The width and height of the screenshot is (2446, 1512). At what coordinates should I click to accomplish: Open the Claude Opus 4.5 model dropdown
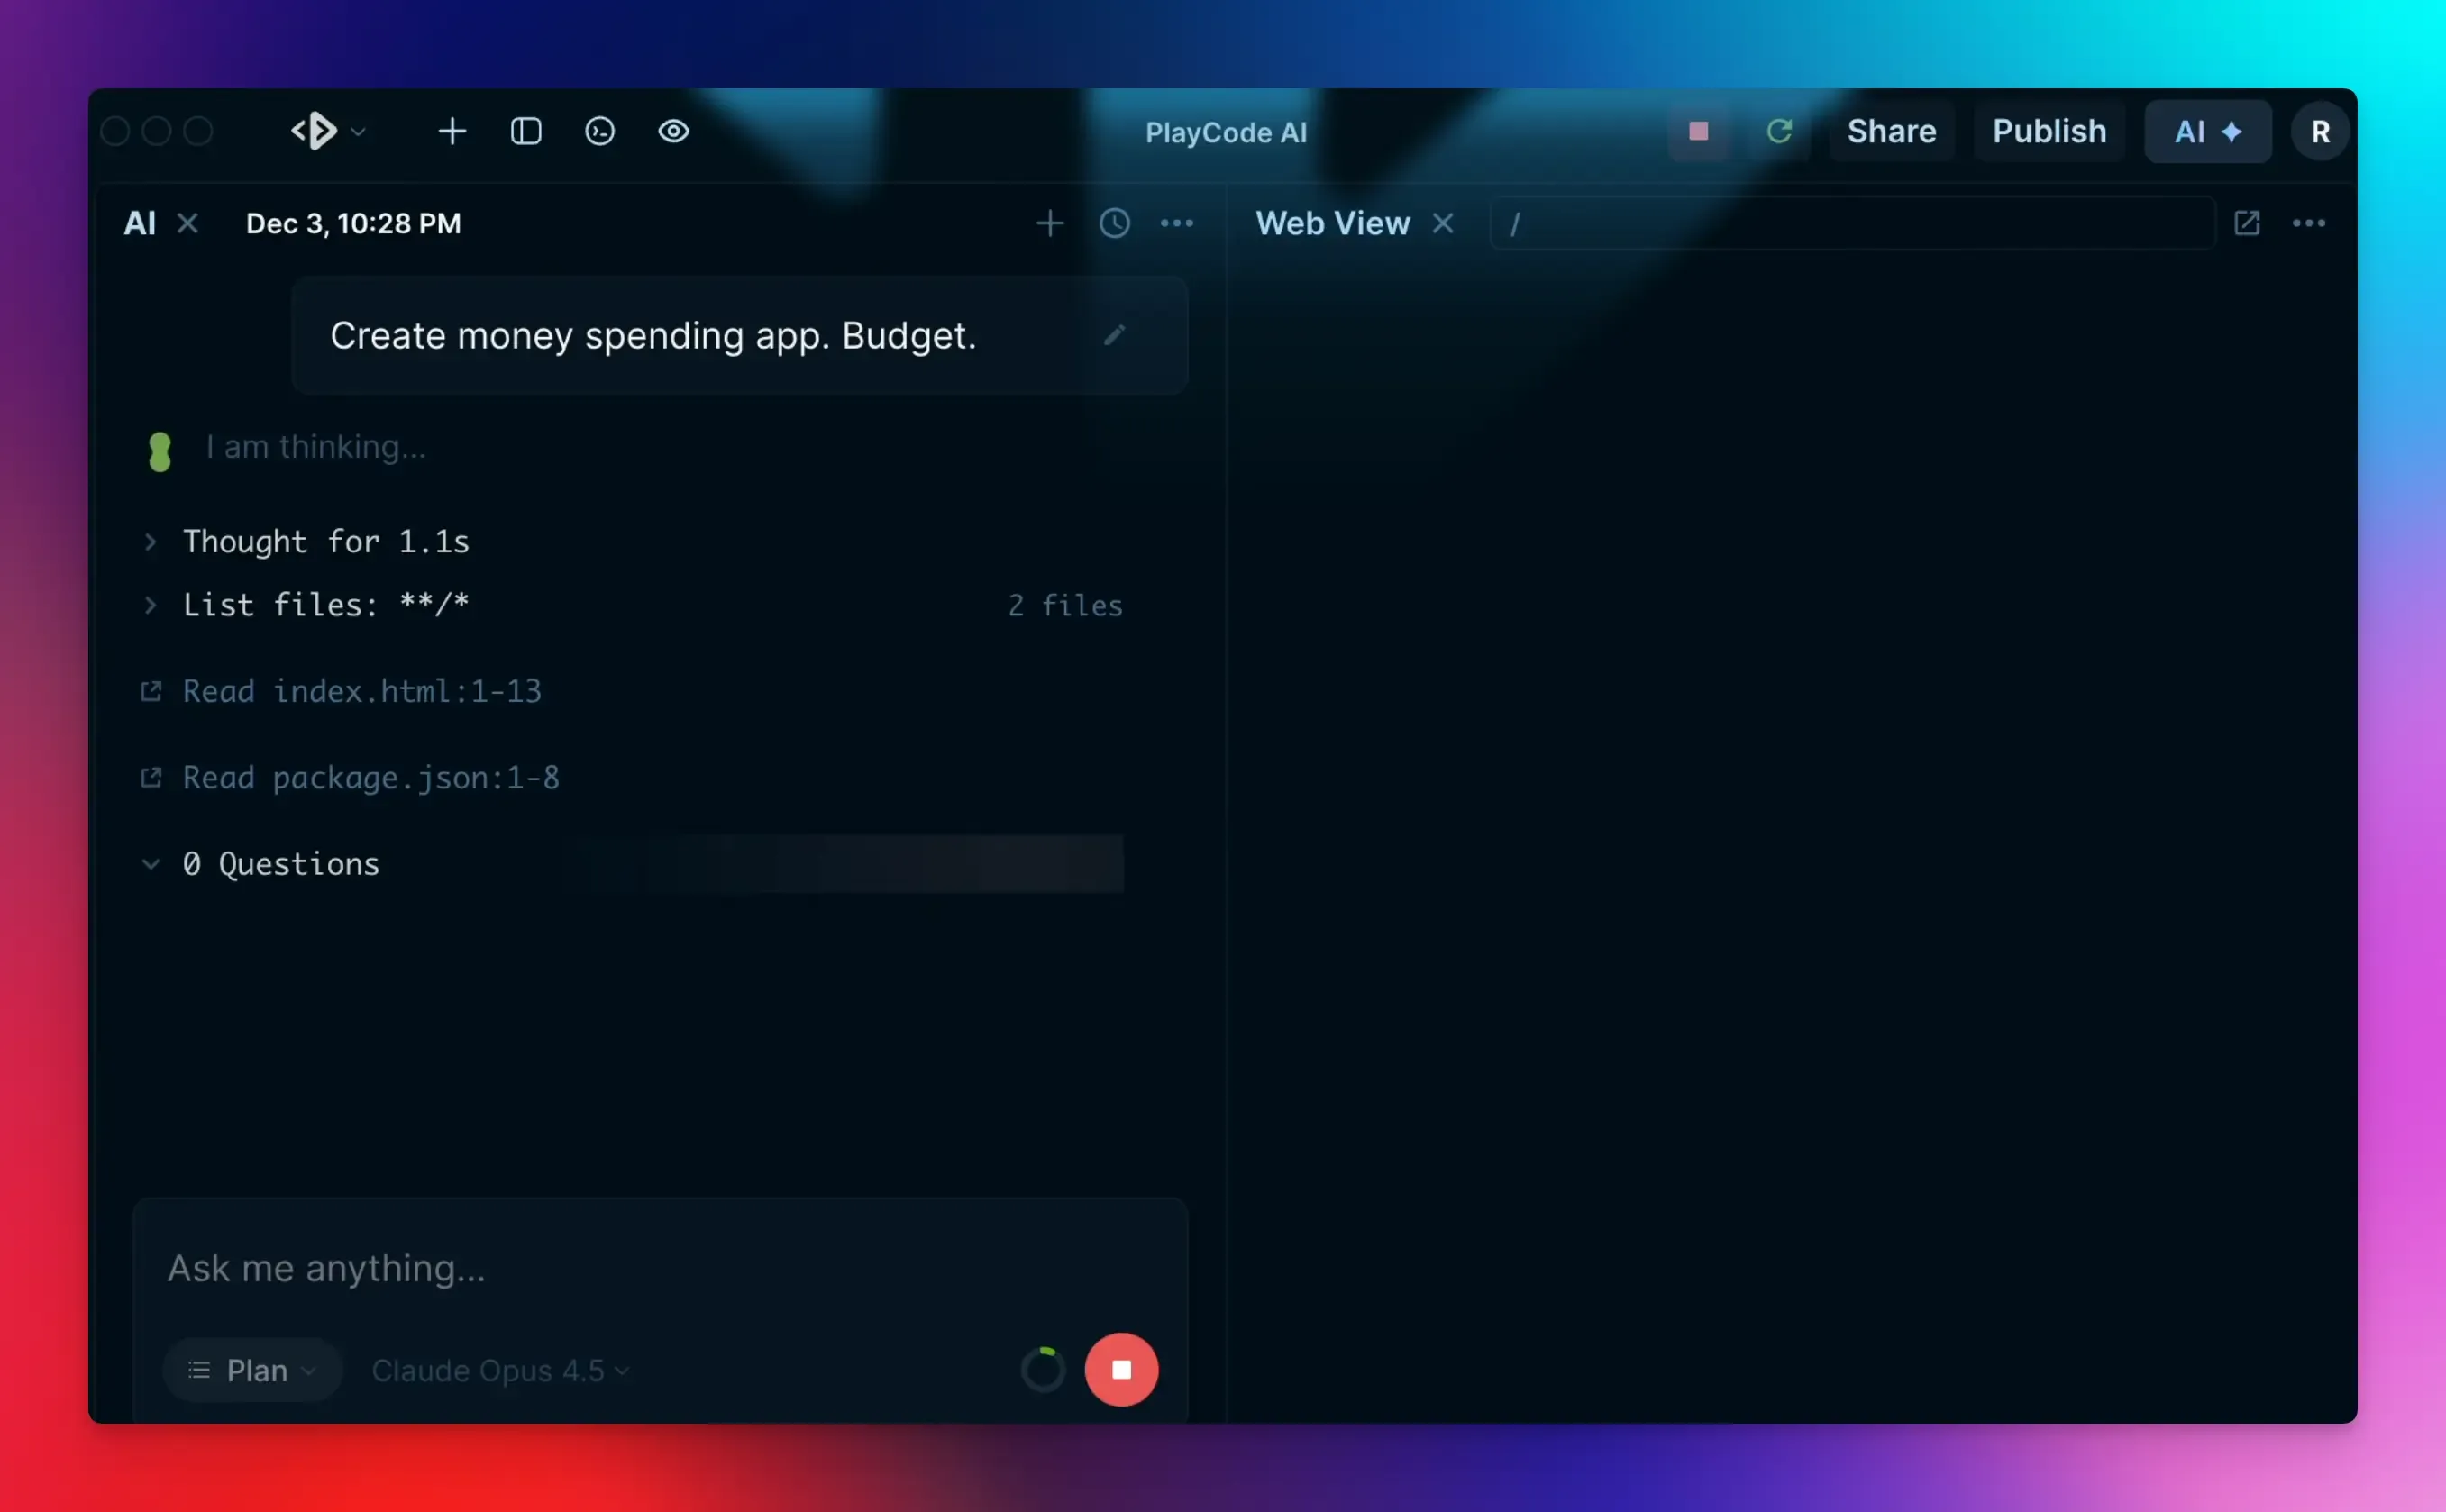click(x=500, y=1370)
